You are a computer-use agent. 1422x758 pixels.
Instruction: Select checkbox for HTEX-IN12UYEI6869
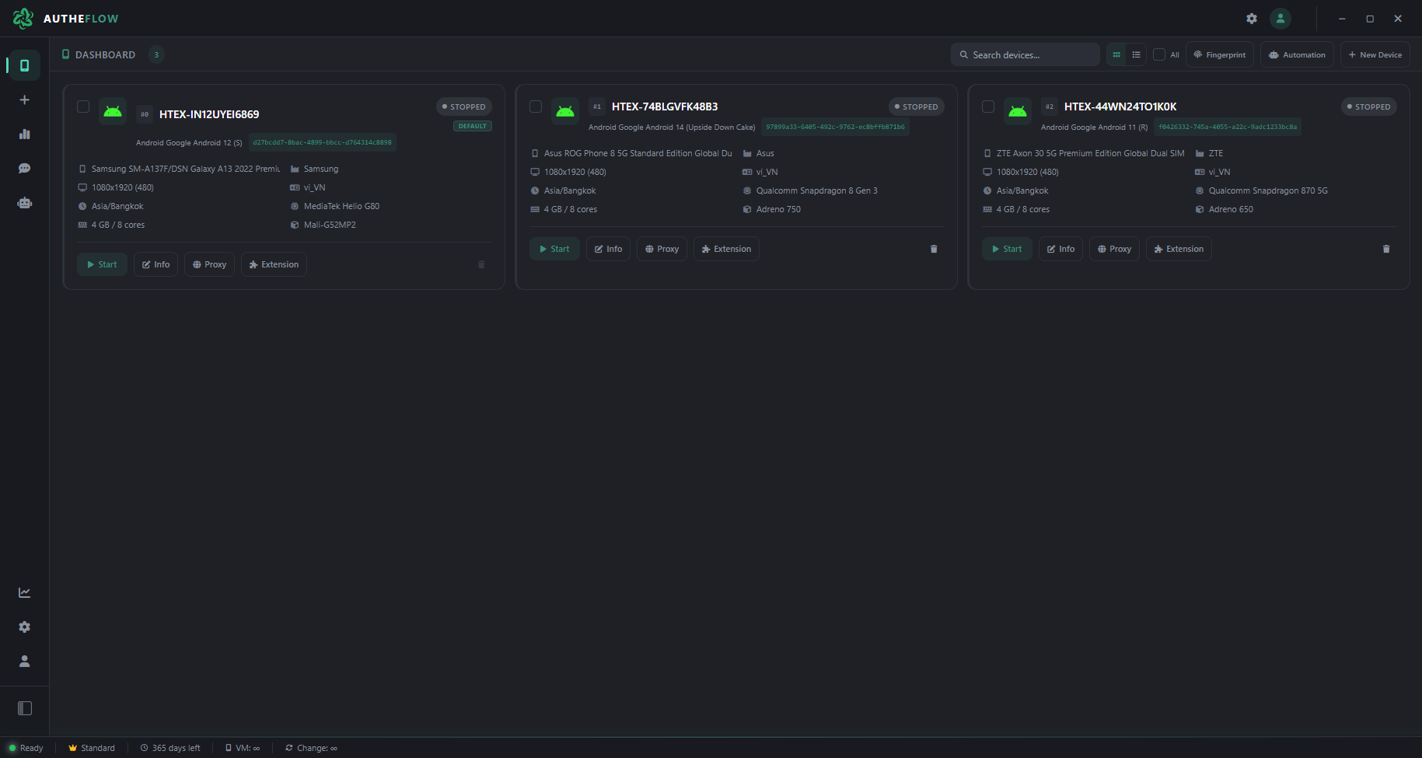[83, 107]
